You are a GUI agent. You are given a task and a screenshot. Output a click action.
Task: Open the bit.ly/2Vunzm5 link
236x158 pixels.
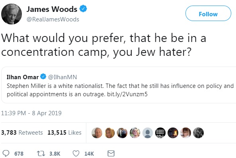[x=127, y=94]
